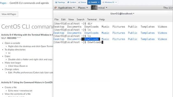
Task: Click the Applications menu foot icon
Action: pyautogui.click(x=56, y=8)
